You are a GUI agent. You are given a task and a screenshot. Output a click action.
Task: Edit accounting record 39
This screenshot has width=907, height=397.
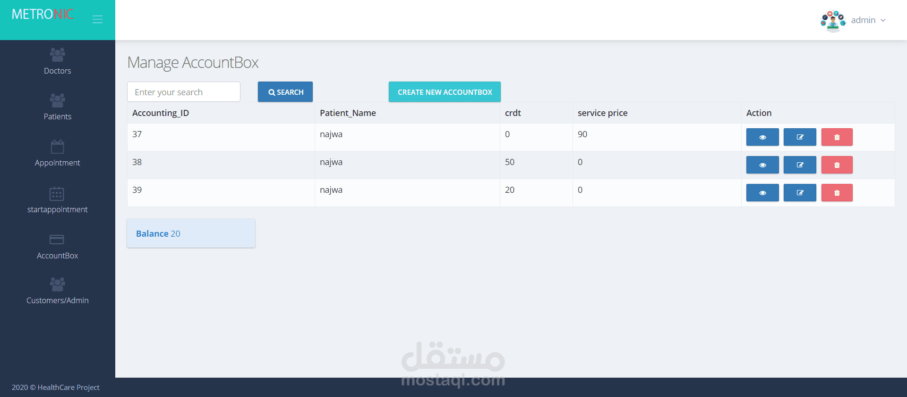[800, 193]
